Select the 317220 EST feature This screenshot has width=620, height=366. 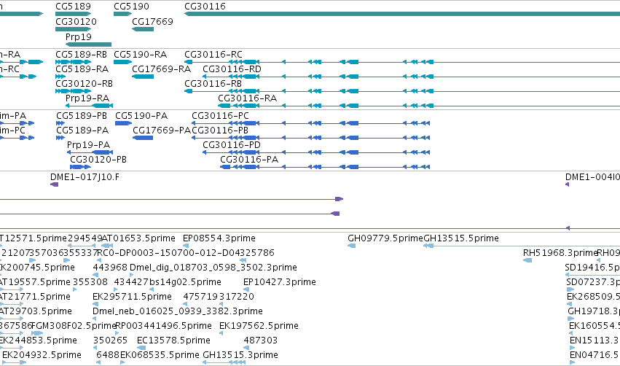(221, 304)
